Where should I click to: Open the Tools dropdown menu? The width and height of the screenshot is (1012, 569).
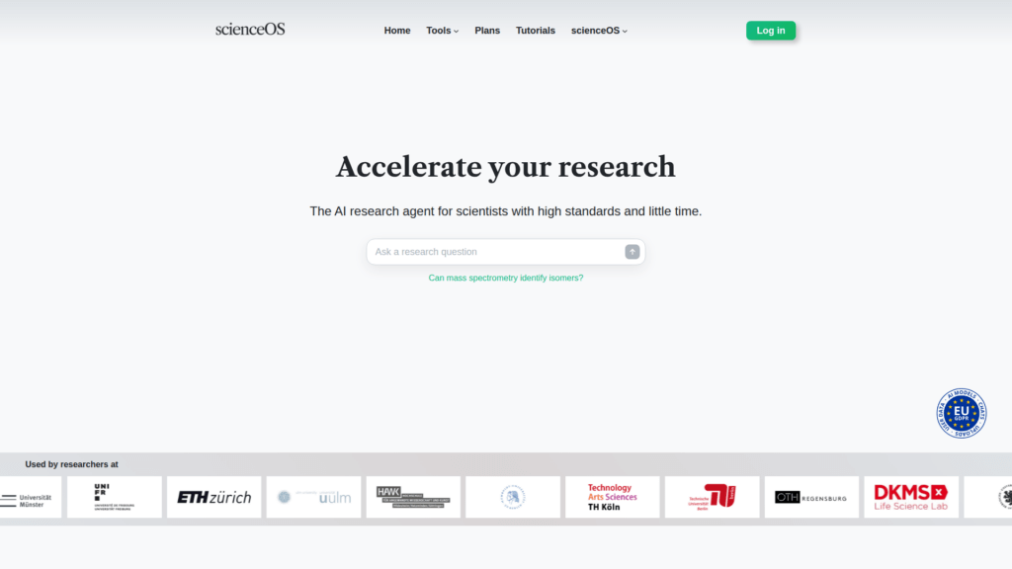[x=442, y=31]
